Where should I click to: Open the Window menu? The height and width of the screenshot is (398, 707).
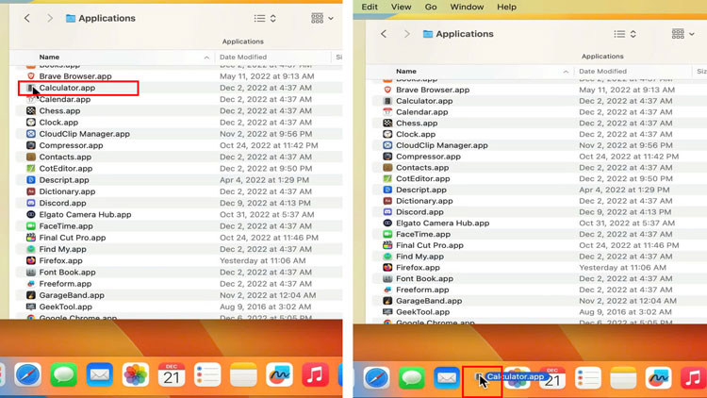point(467,7)
